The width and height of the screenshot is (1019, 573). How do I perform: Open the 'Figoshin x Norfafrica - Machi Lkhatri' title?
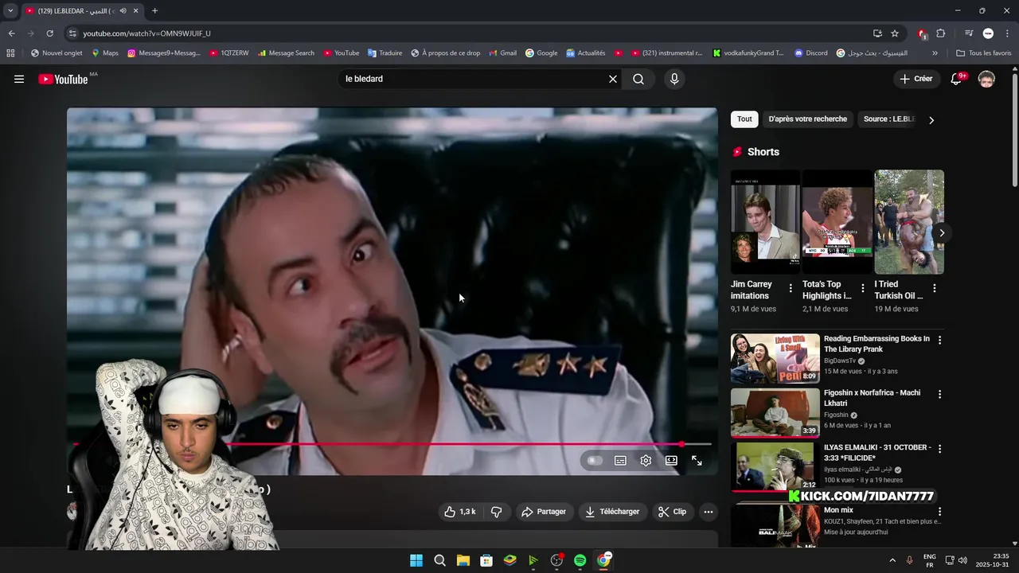click(x=872, y=398)
